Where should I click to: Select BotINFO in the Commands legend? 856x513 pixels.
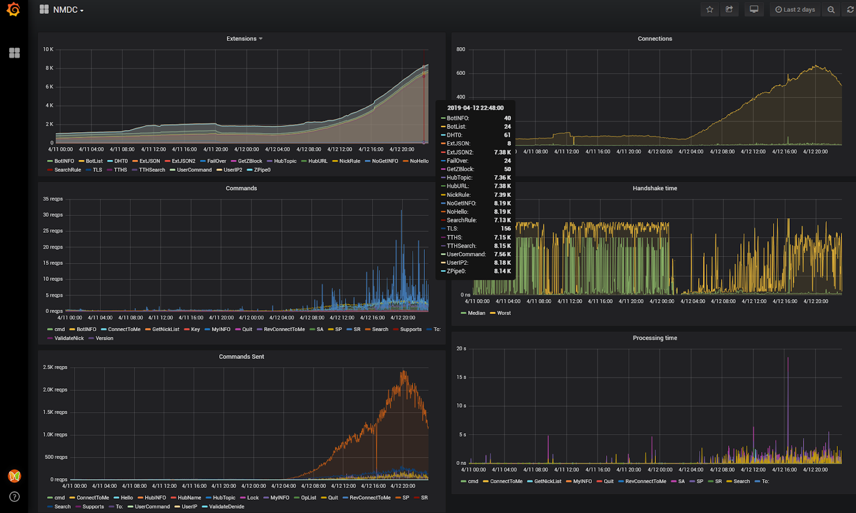click(87, 329)
